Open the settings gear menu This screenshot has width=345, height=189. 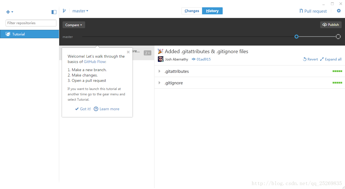click(x=339, y=11)
